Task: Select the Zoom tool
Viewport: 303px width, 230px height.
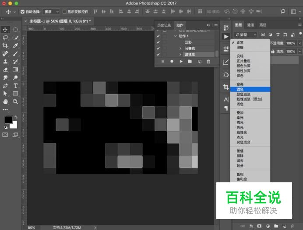Action: point(15,101)
